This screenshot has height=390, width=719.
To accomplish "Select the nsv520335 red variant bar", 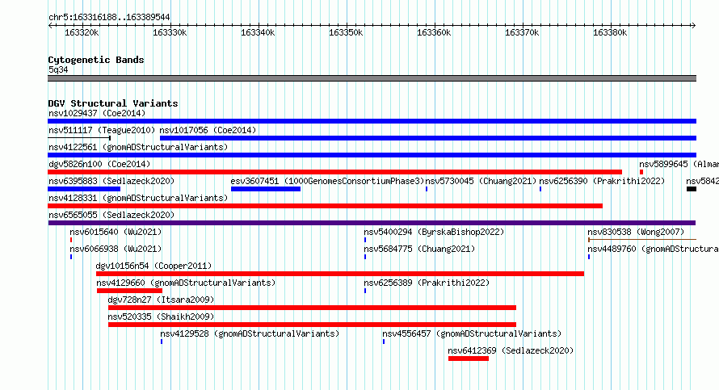I will [313, 325].
